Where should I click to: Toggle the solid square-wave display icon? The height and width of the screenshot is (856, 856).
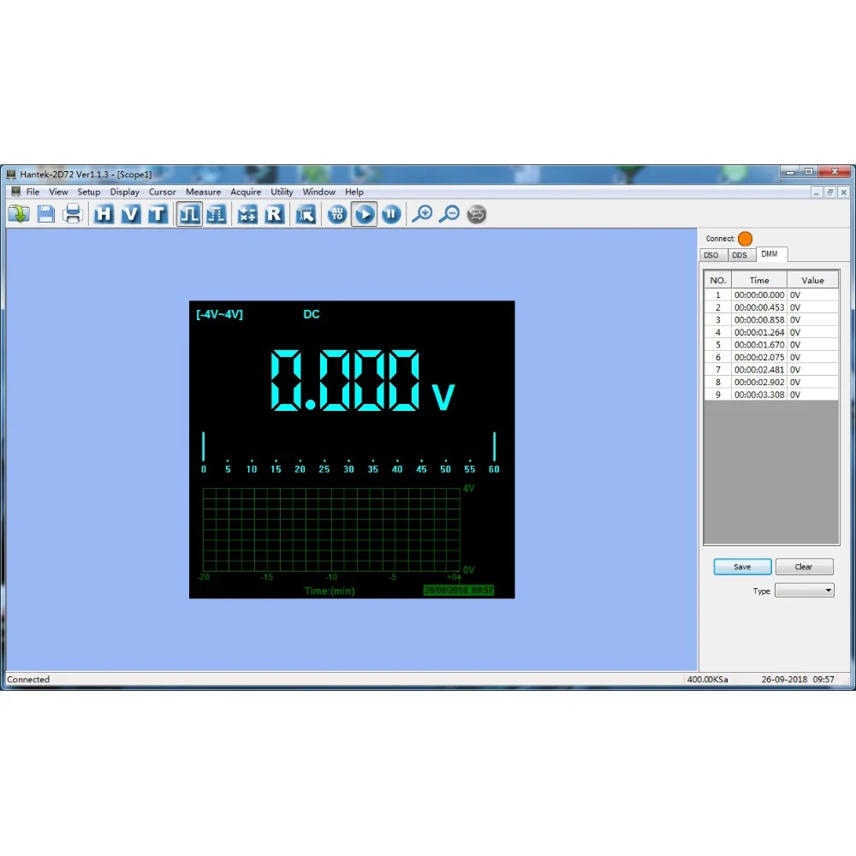[x=189, y=213]
